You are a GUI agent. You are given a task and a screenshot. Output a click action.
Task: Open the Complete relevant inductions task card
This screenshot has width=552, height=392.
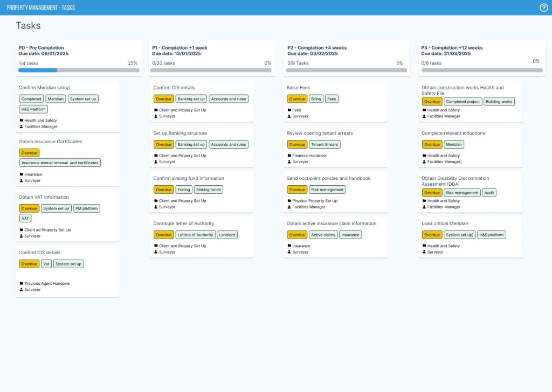point(453,133)
